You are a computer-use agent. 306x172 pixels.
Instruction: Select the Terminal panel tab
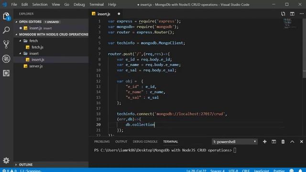tap(171, 141)
